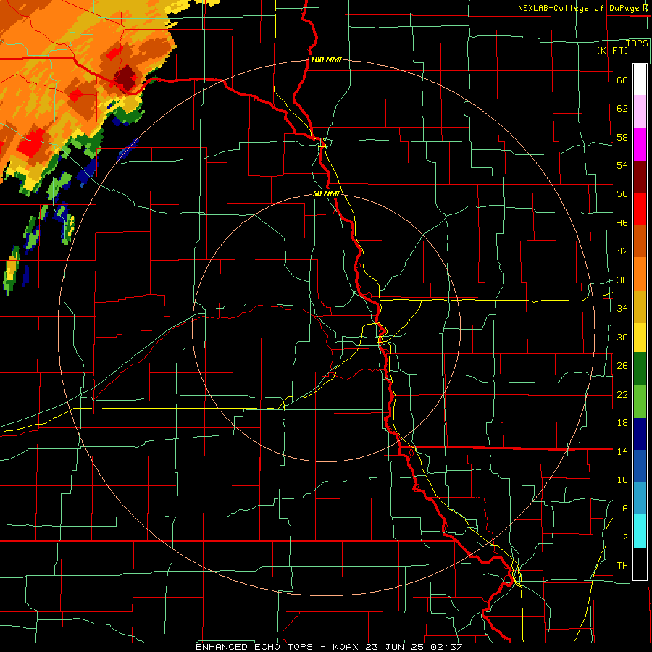Click the "18" legend value
The height and width of the screenshot is (652, 652).
click(622, 423)
